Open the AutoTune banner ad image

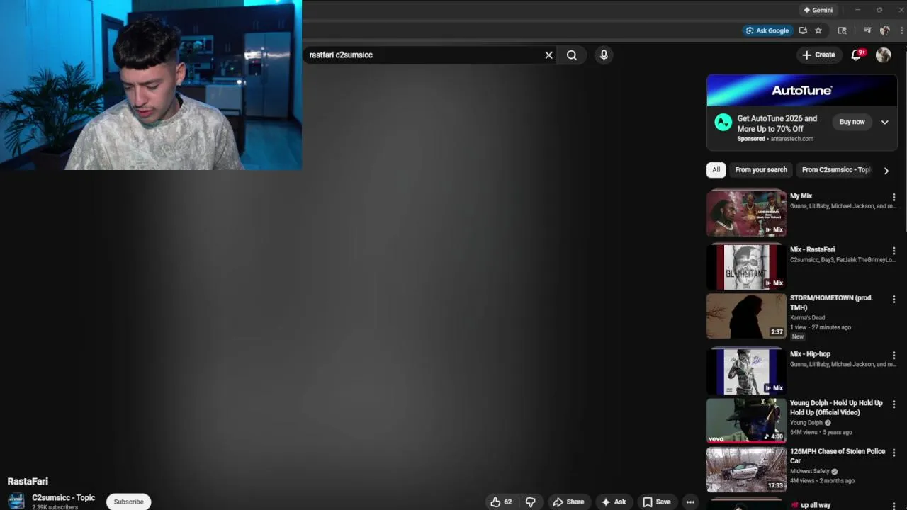[801, 90]
